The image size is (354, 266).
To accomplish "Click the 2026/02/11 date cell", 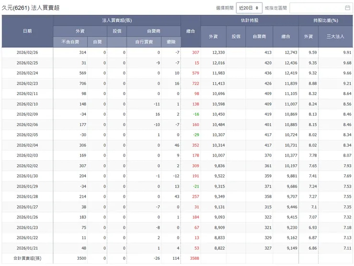I will (x=27, y=94).
